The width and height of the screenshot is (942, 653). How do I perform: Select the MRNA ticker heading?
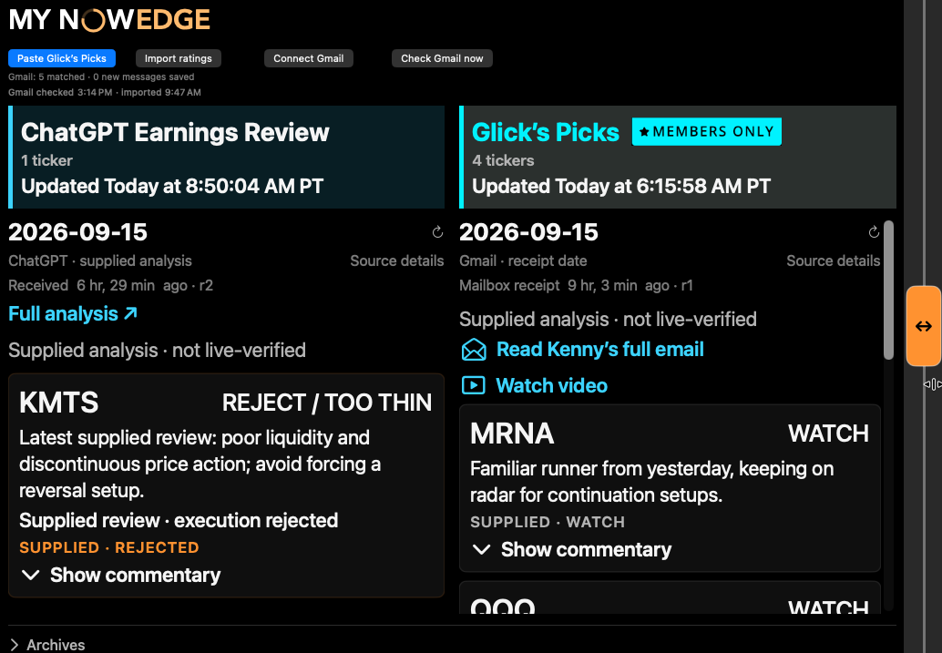[512, 434]
